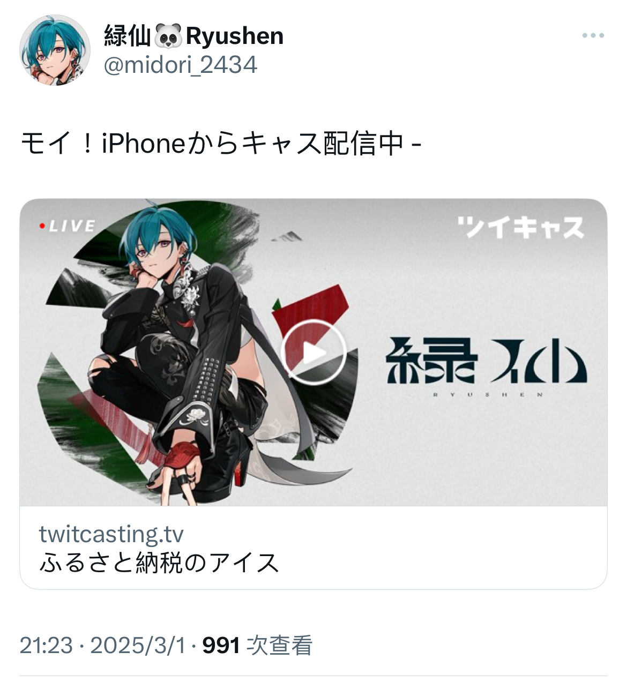
Task: Click the ツイキャス logo on the preview
Action: coord(520,227)
